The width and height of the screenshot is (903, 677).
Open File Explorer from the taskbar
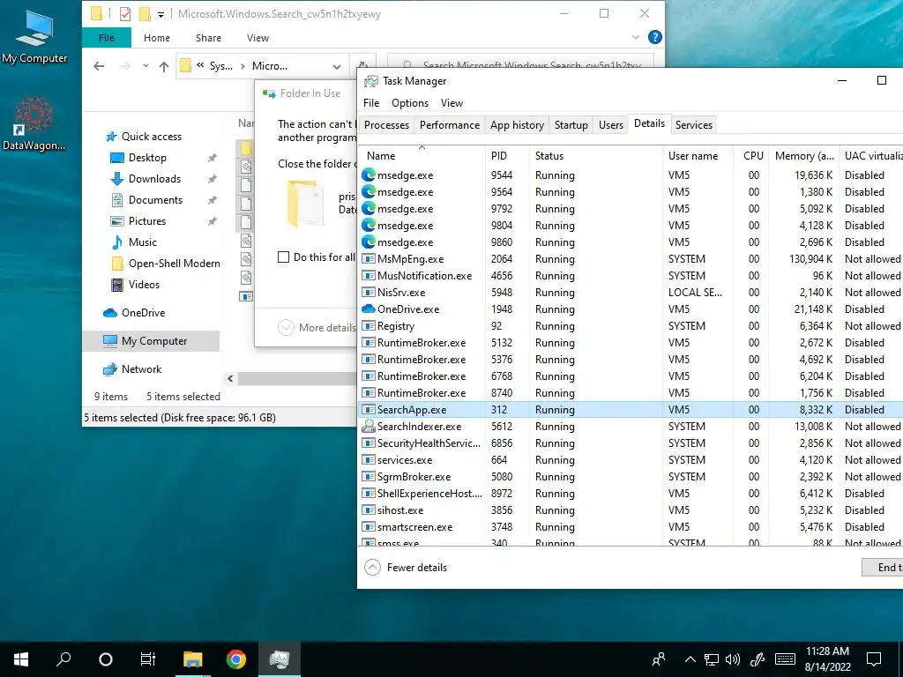193,659
